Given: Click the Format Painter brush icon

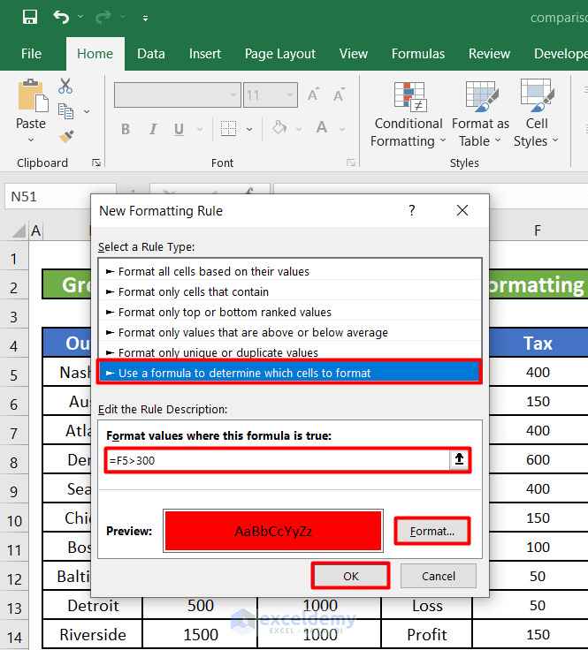Looking at the screenshot, I should pyautogui.click(x=65, y=136).
